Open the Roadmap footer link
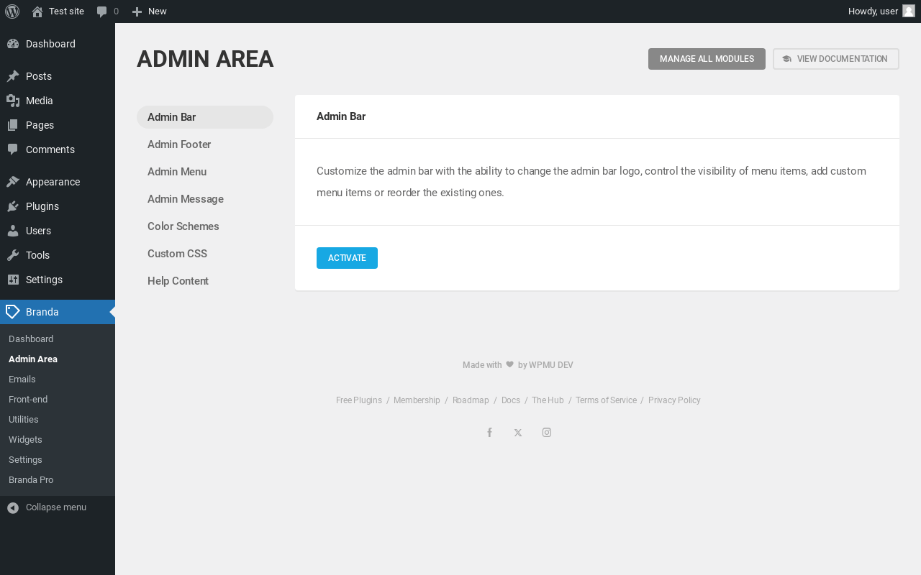 coord(471,400)
